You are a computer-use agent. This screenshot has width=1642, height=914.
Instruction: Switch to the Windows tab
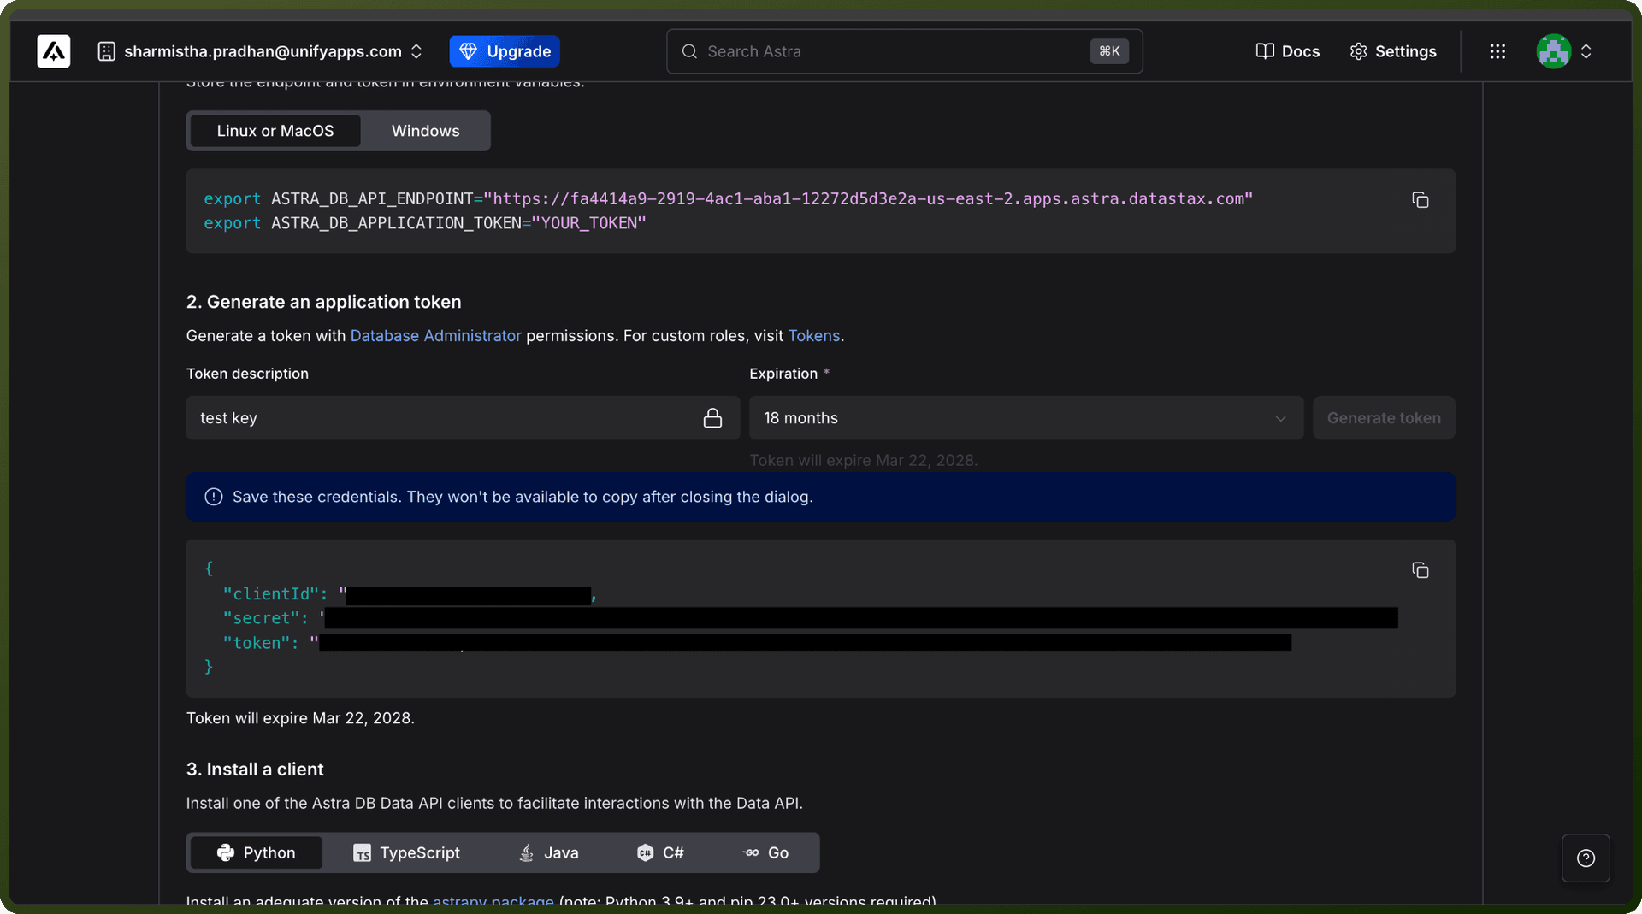pyautogui.click(x=426, y=131)
